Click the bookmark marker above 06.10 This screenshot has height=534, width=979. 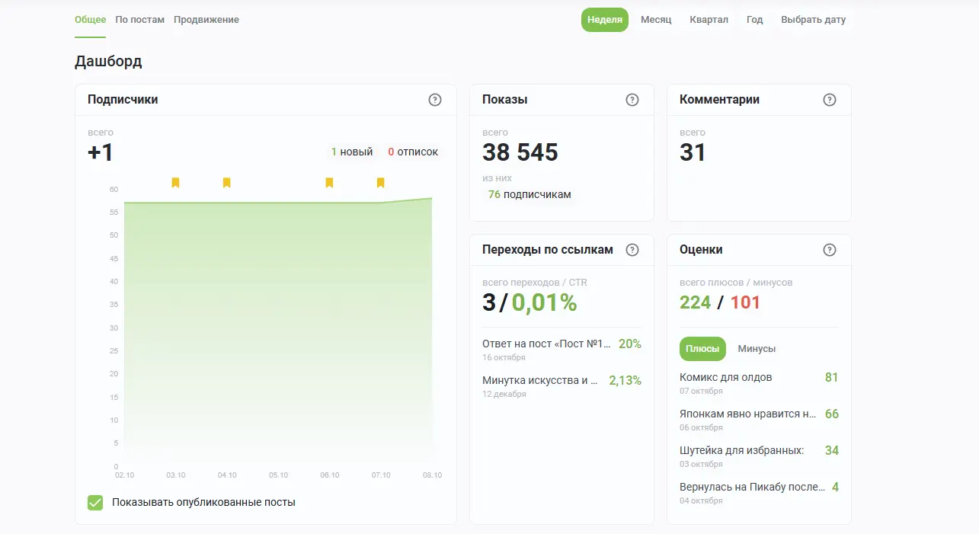point(329,183)
